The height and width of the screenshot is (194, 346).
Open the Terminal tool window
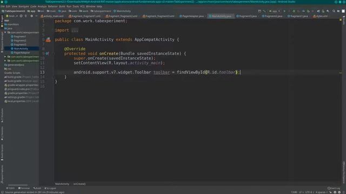(x=24, y=188)
